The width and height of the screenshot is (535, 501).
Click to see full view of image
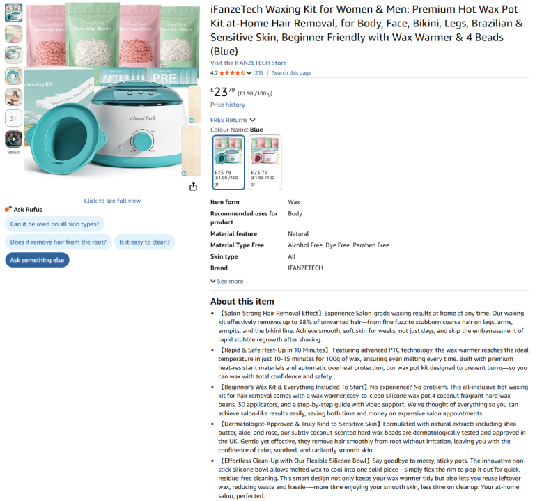click(112, 201)
